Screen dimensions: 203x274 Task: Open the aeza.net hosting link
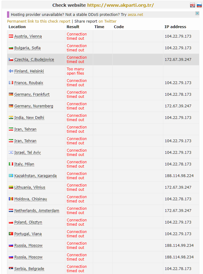(135, 14)
